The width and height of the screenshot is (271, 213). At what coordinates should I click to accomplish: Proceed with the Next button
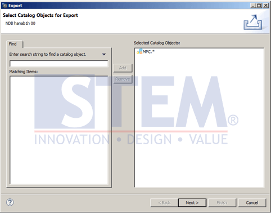click(x=192, y=203)
